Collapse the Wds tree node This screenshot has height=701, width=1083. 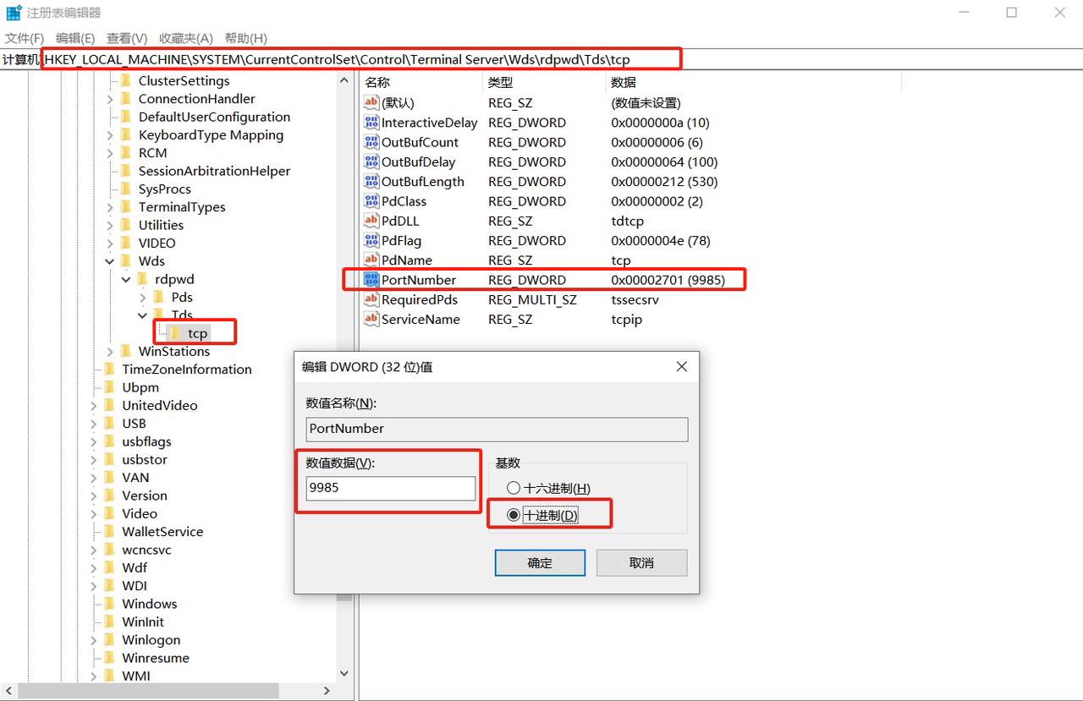pyautogui.click(x=110, y=261)
